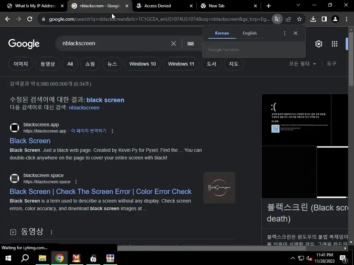Open more options for blackscreen.app result

(112, 131)
